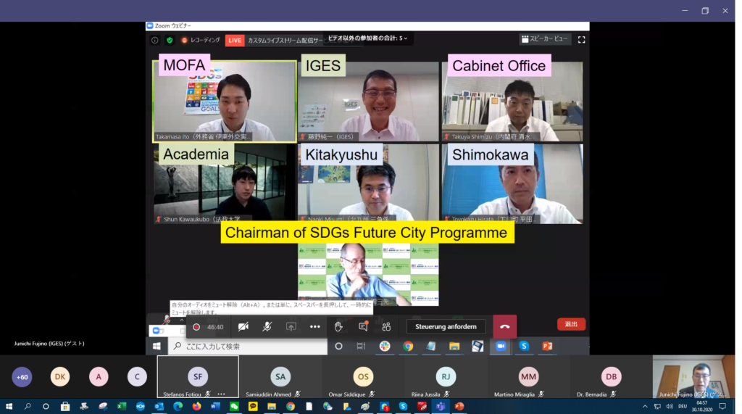Select Samiuddin Ahmed participant tile
The image size is (742, 414).
280,377
